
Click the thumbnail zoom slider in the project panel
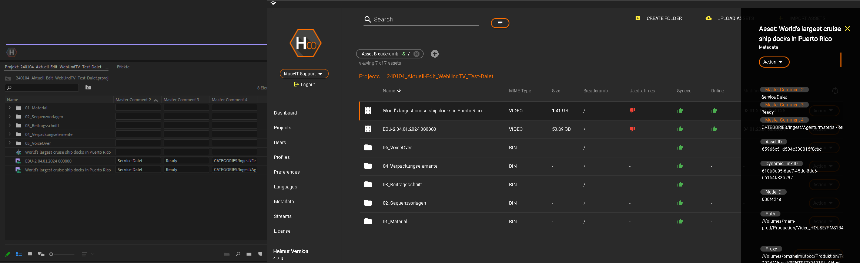(x=62, y=254)
